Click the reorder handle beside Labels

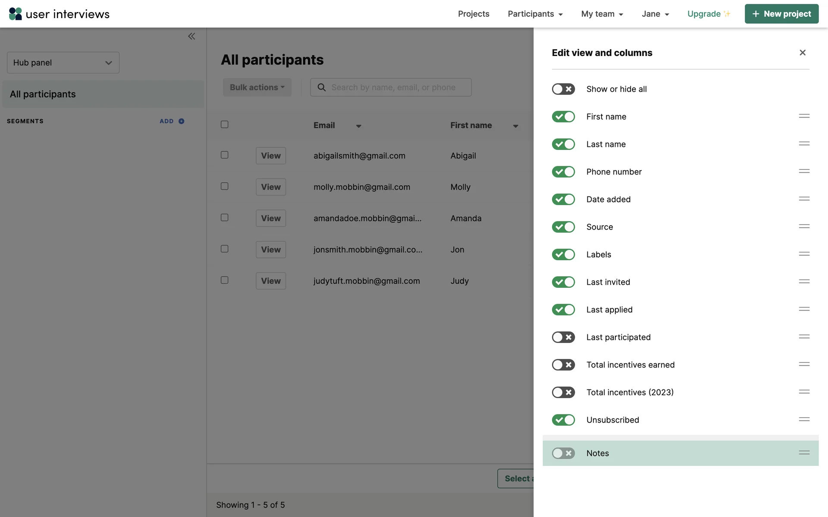[804, 254]
